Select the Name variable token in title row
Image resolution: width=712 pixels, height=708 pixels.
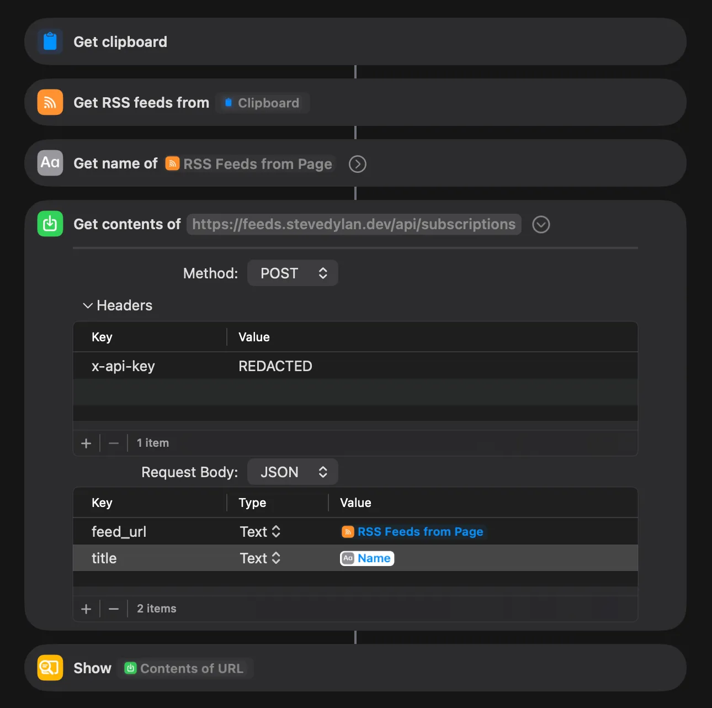(367, 558)
